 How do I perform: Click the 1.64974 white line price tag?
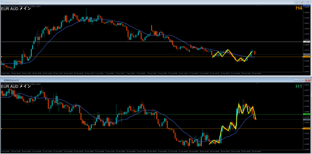point(307,42)
